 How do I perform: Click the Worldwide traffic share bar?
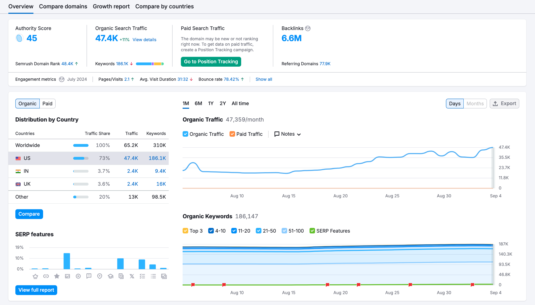pyautogui.click(x=81, y=146)
